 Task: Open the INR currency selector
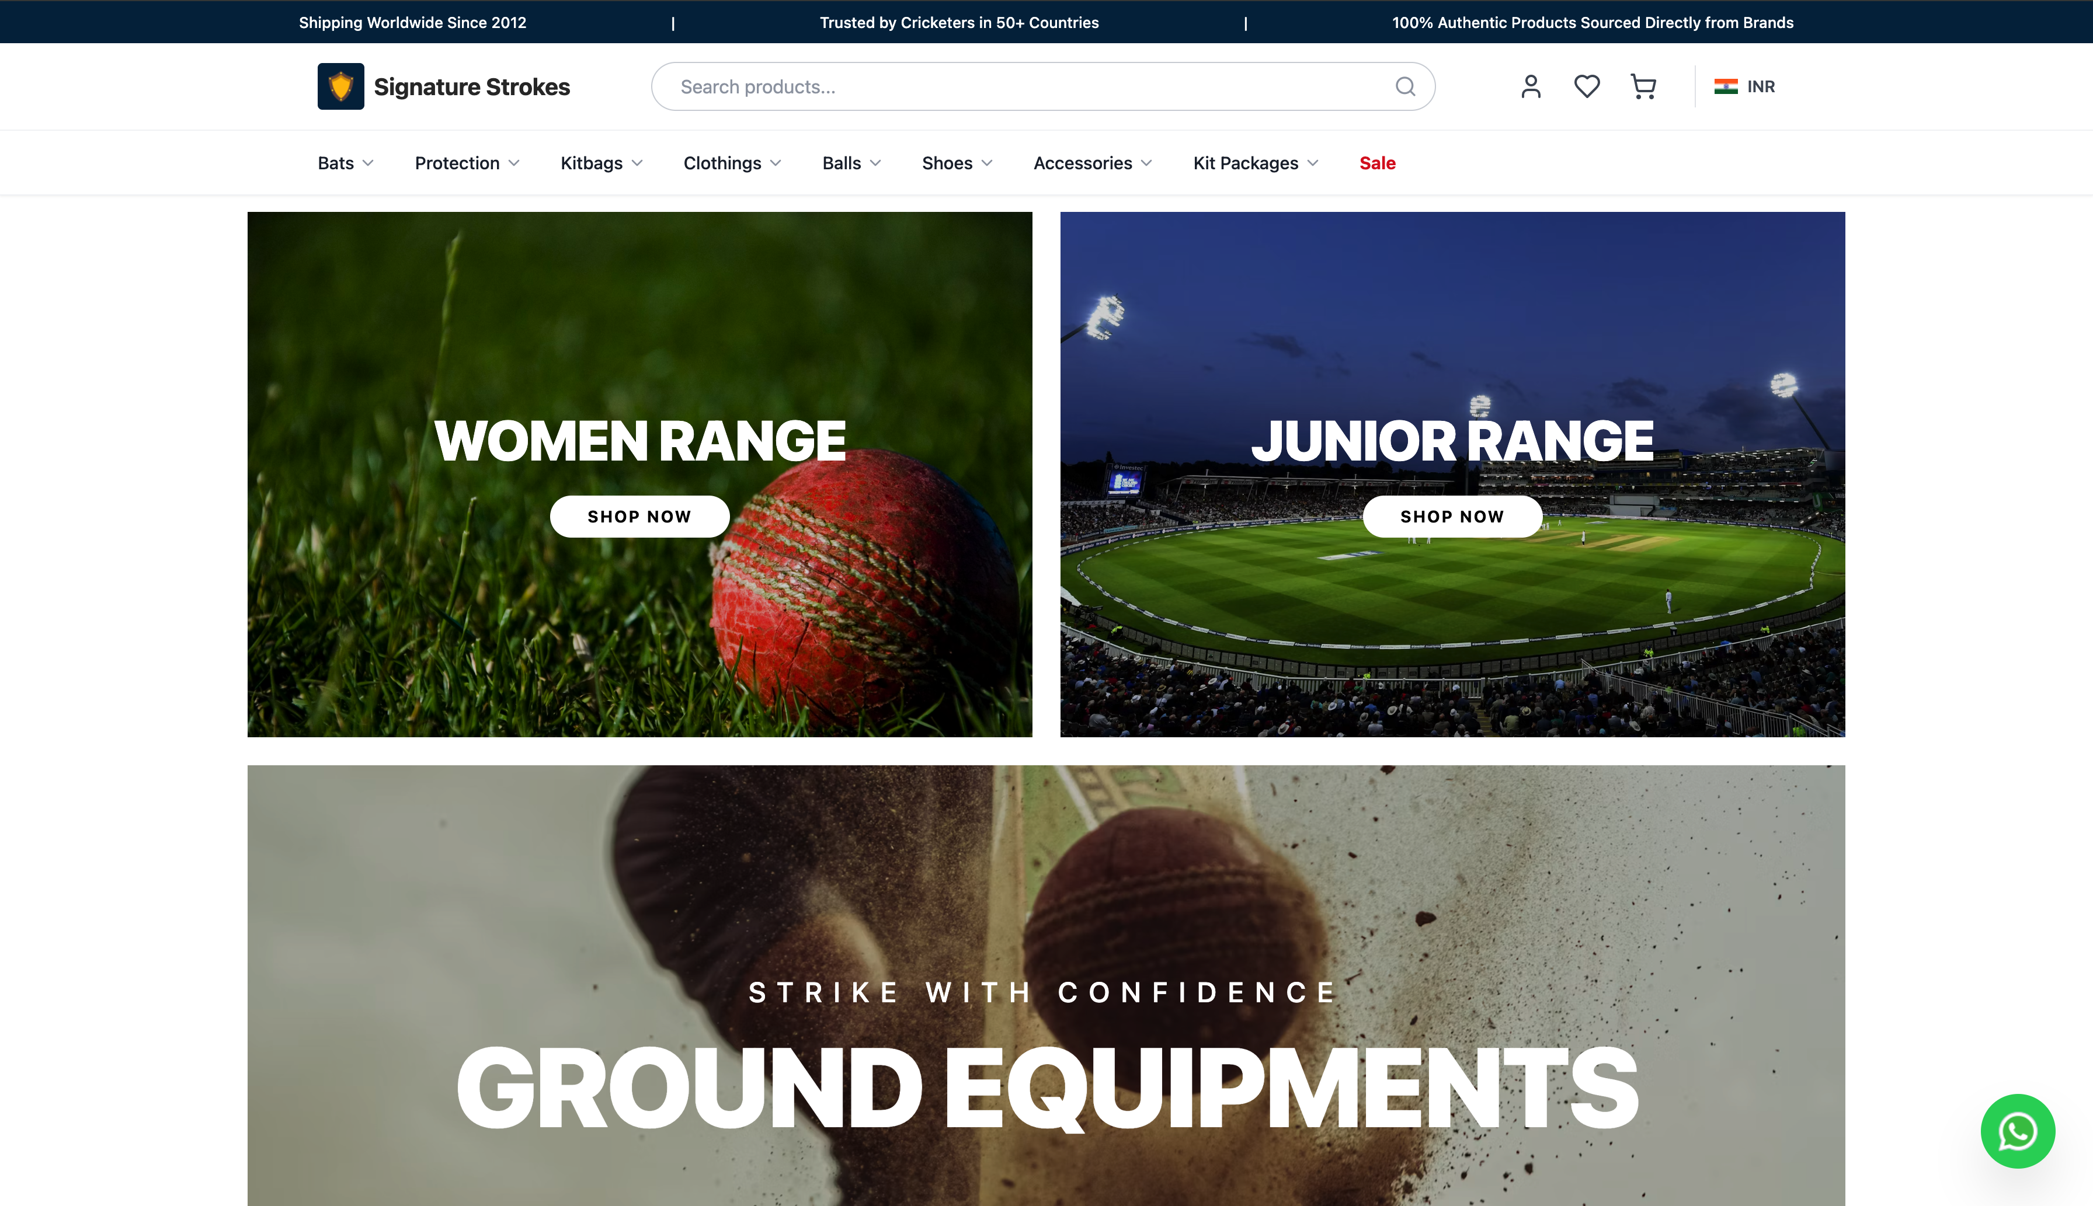click(x=1744, y=86)
